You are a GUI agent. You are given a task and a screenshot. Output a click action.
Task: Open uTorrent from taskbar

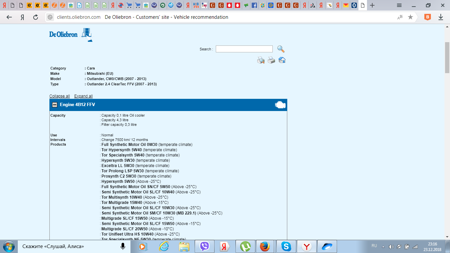coord(245,246)
